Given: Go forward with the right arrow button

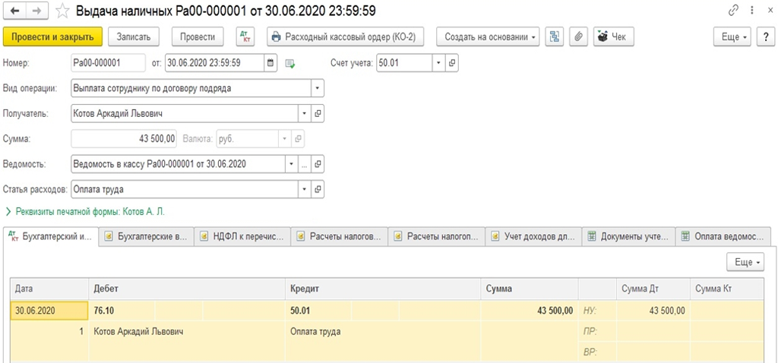Looking at the screenshot, I should pos(37,11).
